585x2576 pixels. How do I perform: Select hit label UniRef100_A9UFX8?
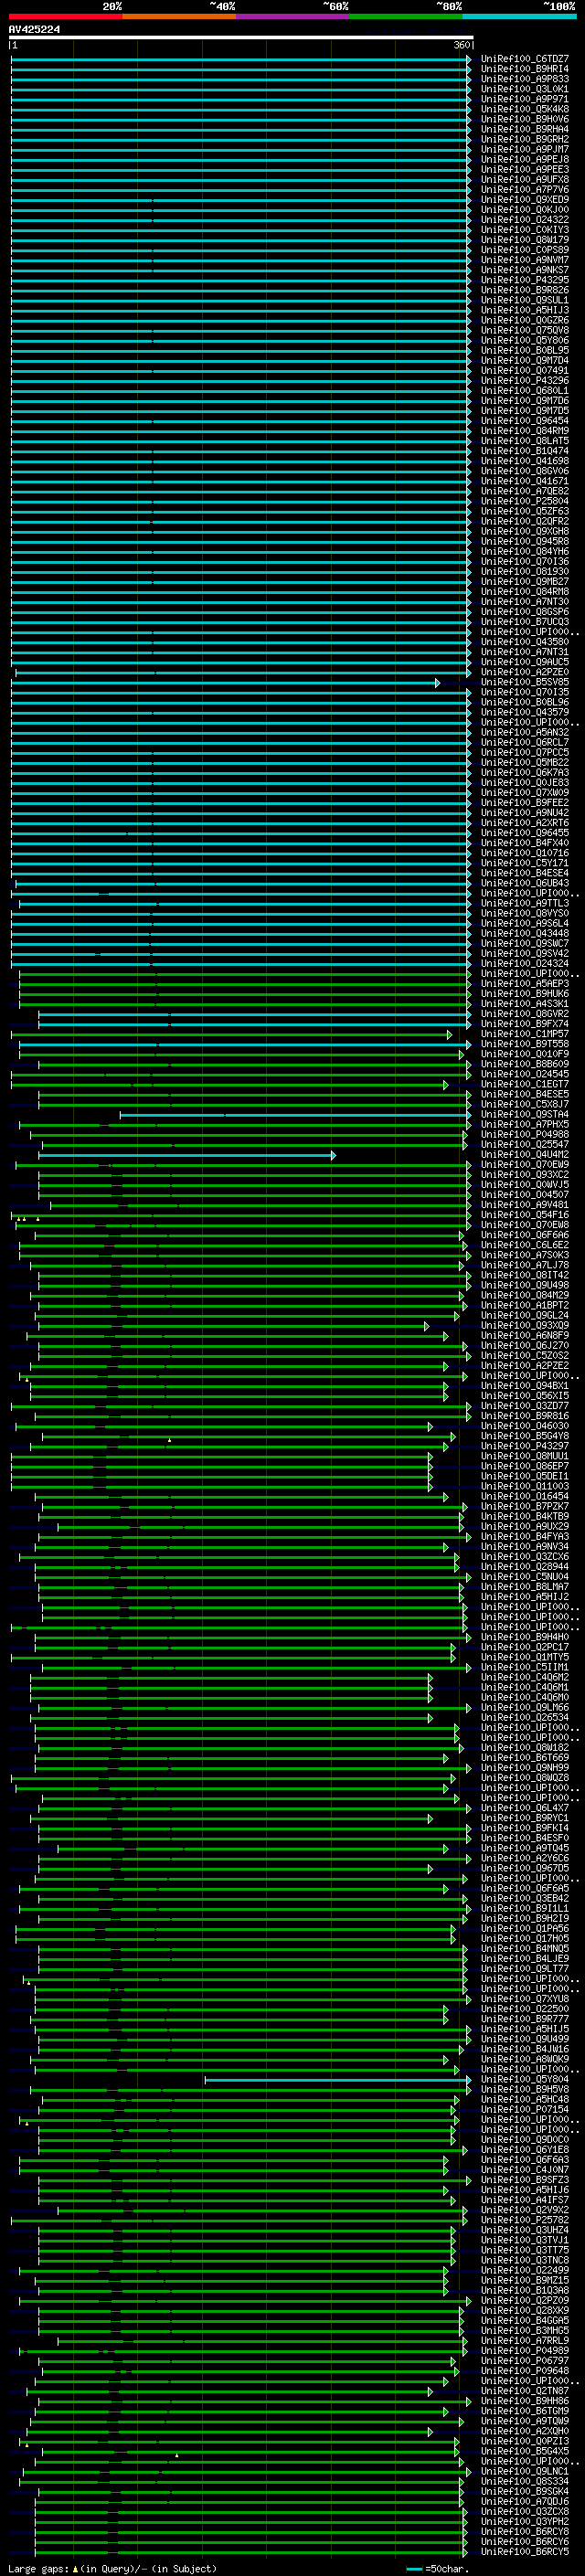[x=525, y=180]
